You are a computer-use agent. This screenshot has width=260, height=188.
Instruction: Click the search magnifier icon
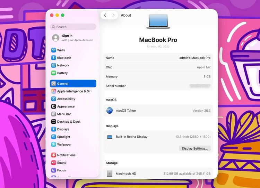pyautogui.click(x=53, y=27)
